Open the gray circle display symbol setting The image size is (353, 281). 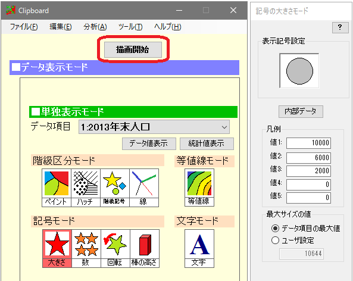(299, 71)
